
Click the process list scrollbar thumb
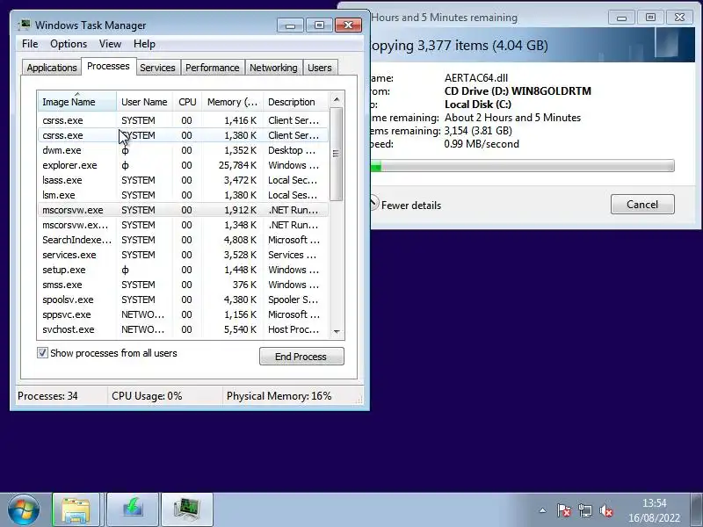337,154
